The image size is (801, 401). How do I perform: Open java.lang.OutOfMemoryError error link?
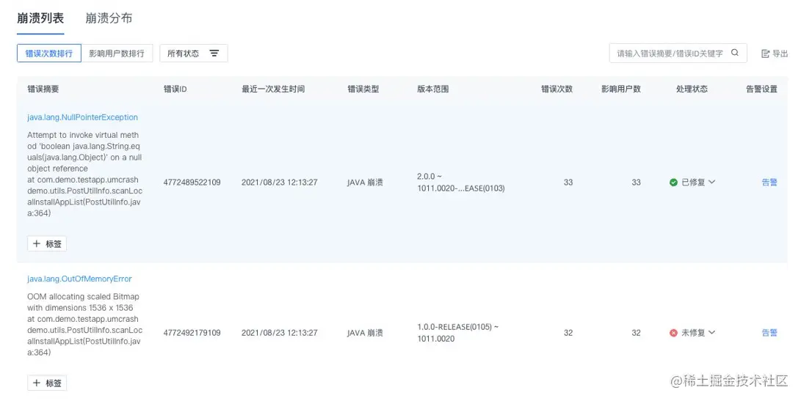click(79, 279)
